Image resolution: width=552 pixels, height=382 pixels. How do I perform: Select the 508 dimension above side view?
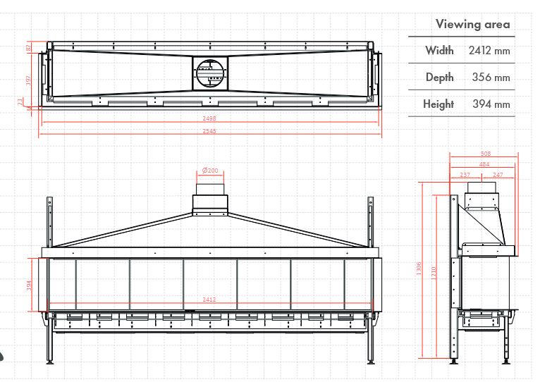[484, 154]
